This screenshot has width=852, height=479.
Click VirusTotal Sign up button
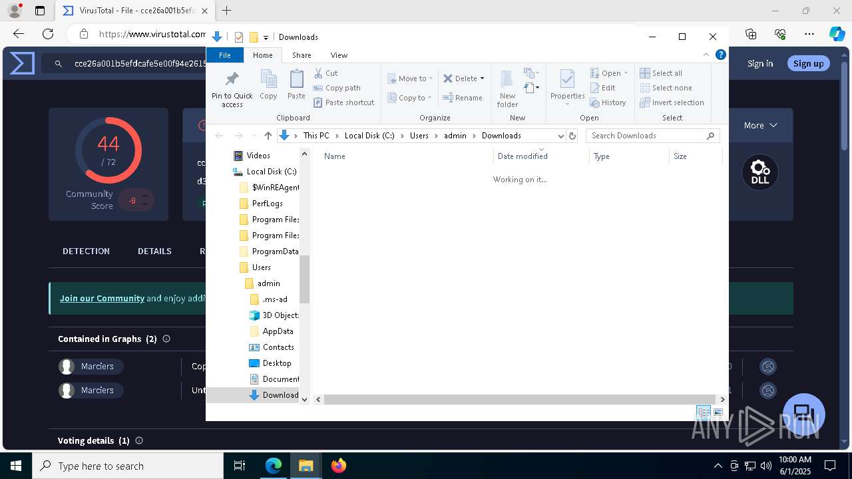click(808, 63)
